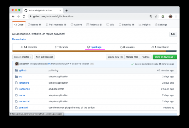This screenshot has width=189, height=128.
Task: Go to the Insights tab
Action: click(x=145, y=25)
